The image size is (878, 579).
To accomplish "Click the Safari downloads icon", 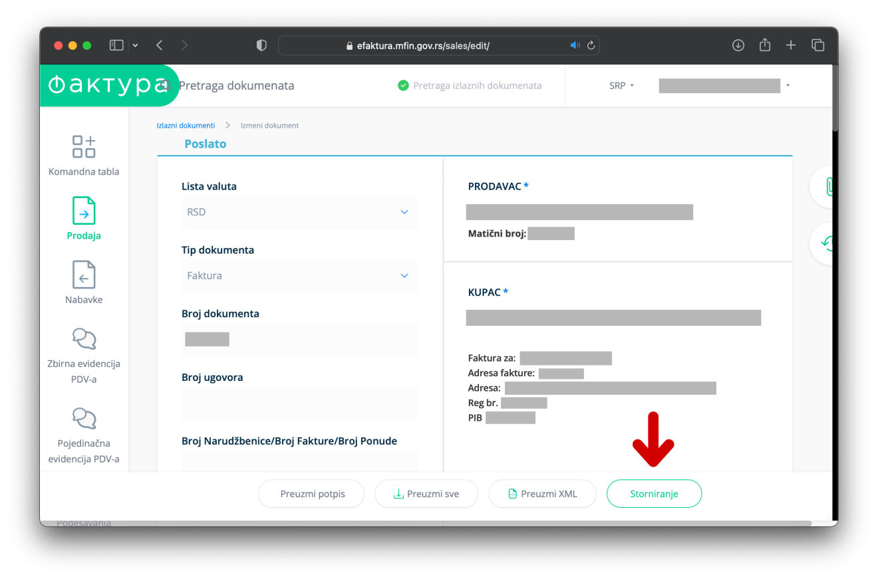I will pos(738,45).
